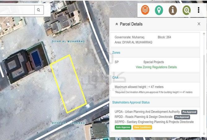Open View Zoning Regulations Details link
Screen dimensions: 207x140
point(156,67)
